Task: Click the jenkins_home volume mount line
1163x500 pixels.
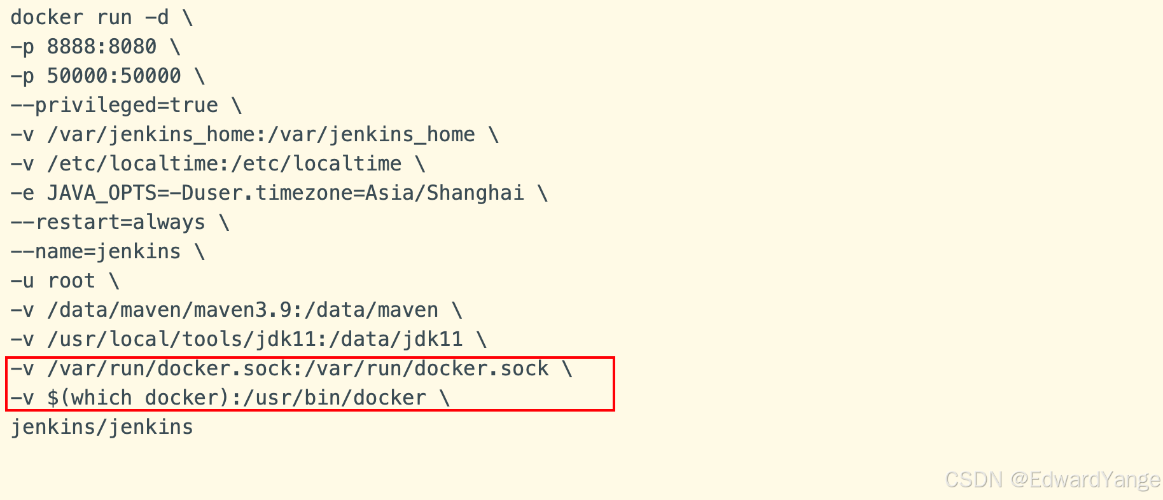Action: pos(254,135)
